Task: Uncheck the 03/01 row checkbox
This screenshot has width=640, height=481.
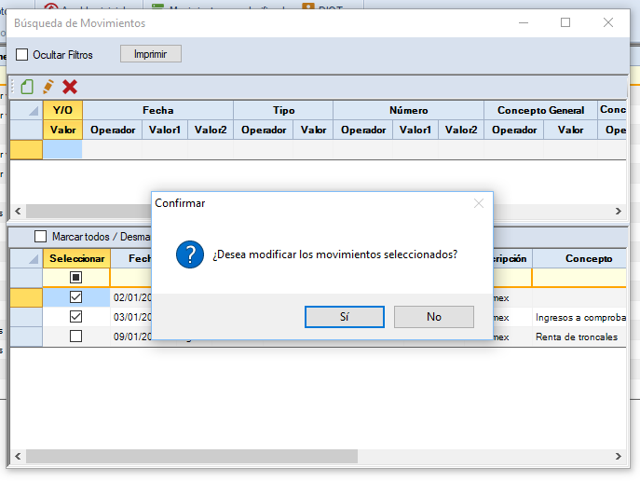Action: point(75,316)
